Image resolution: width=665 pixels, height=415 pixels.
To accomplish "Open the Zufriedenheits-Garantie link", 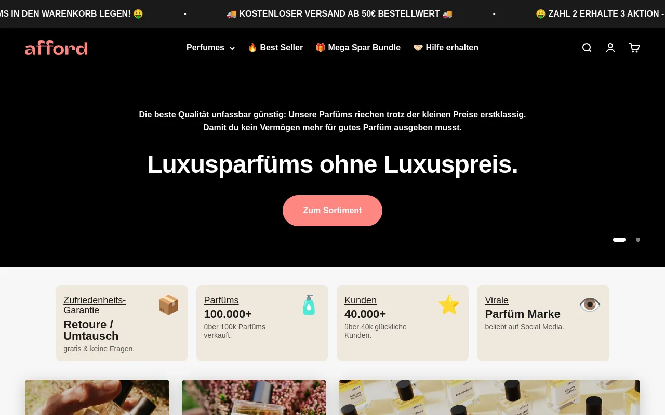I will [x=95, y=305].
